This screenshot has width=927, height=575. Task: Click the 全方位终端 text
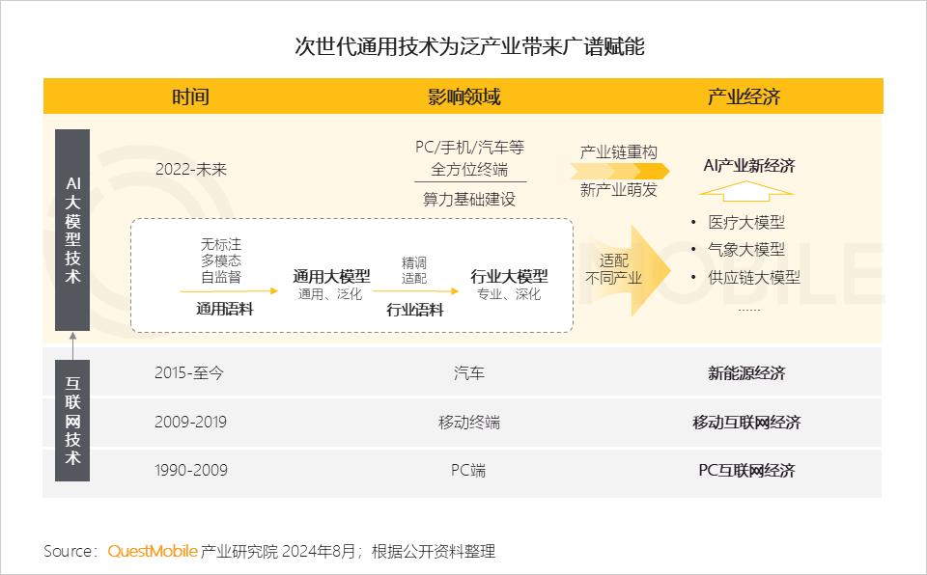(469, 170)
